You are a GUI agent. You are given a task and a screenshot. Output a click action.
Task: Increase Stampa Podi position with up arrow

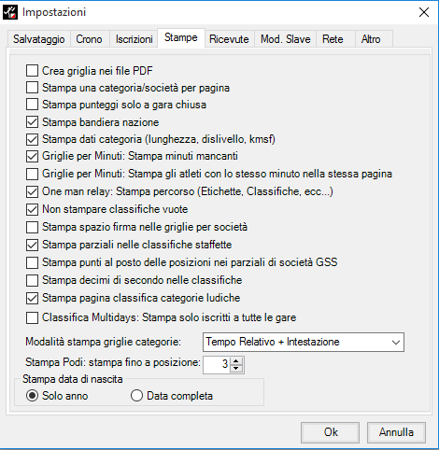pyautogui.click(x=236, y=361)
